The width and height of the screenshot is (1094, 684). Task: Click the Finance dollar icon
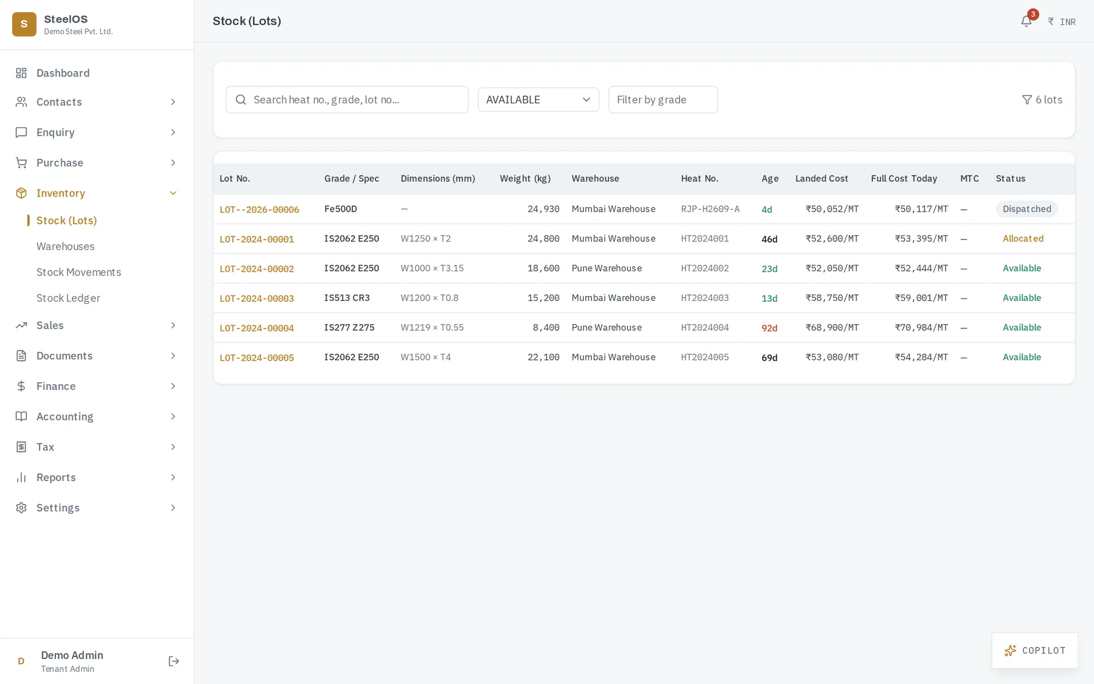[21, 386]
